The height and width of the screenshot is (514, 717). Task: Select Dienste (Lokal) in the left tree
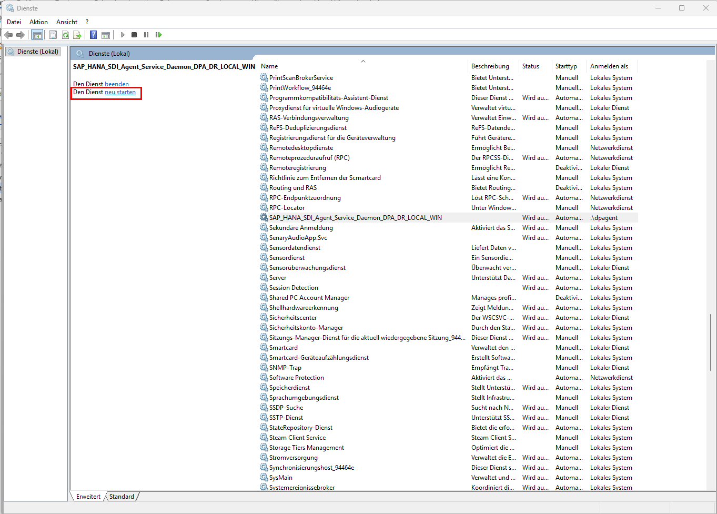coord(37,52)
